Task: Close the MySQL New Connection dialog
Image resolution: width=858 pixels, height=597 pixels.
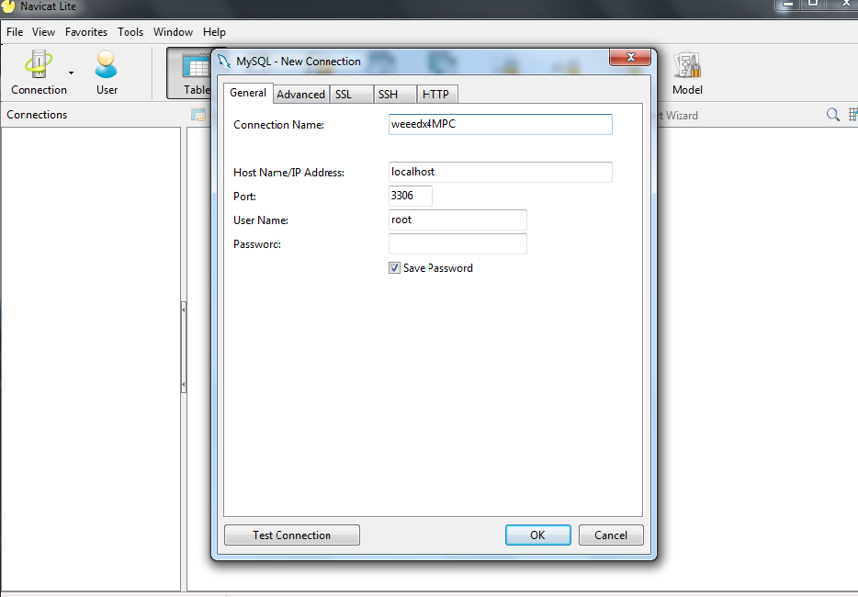Action: point(630,57)
